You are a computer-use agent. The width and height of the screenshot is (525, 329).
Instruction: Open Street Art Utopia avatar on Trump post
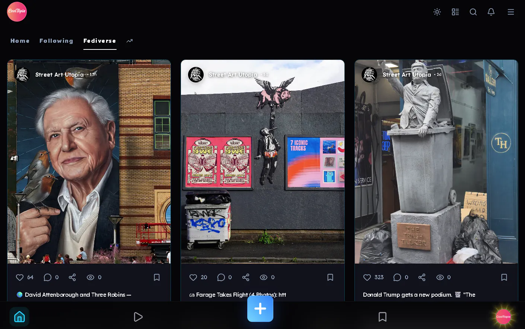pyautogui.click(x=369, y=74)
